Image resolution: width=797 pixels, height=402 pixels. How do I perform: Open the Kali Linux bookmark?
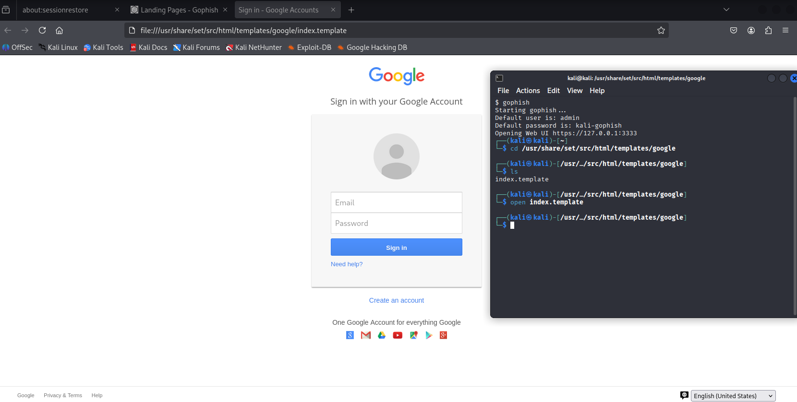pyautogui.click(x=58, y=47)
